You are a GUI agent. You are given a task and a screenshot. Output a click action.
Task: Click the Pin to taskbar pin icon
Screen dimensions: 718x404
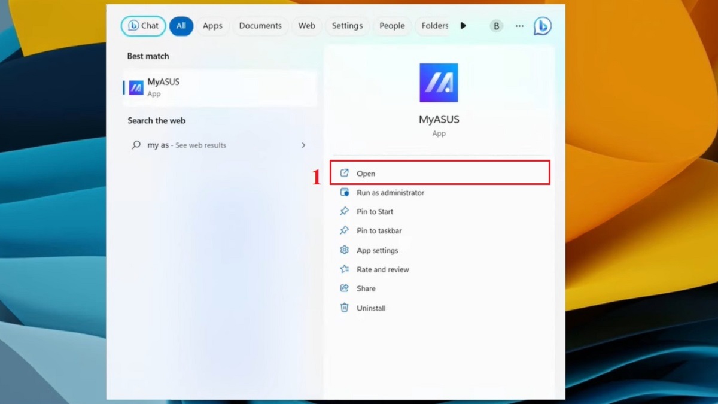point(344,230)
